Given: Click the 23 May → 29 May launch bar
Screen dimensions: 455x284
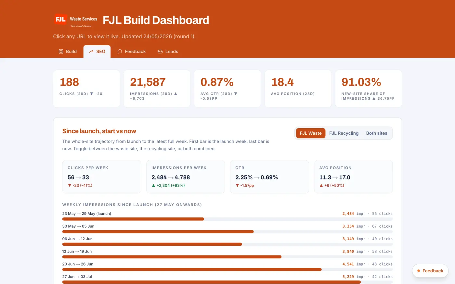Looking at the screenshot, I should tap(133, 219).
